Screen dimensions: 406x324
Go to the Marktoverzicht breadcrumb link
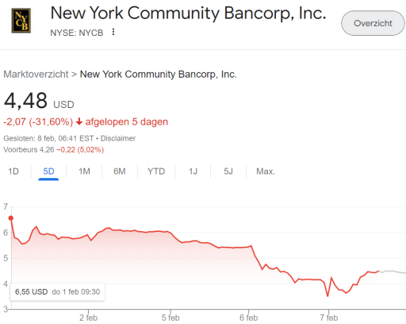[x=36, y=75]
